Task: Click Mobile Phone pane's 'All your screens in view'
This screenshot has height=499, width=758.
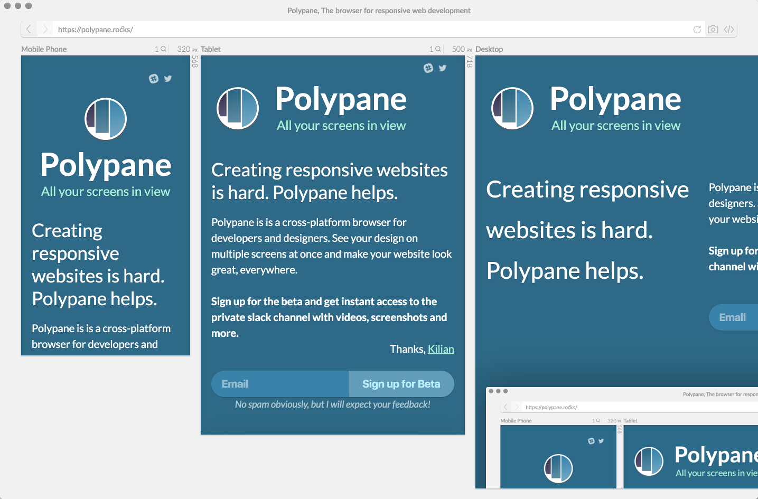Action: tap(106, 192)
